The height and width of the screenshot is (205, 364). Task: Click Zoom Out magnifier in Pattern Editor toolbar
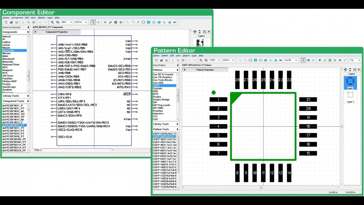tap(206, 60)
